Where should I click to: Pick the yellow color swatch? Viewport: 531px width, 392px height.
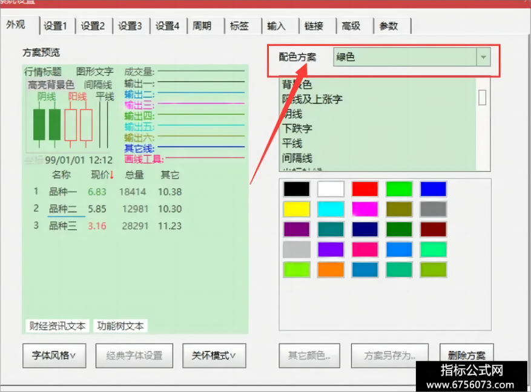297,209
